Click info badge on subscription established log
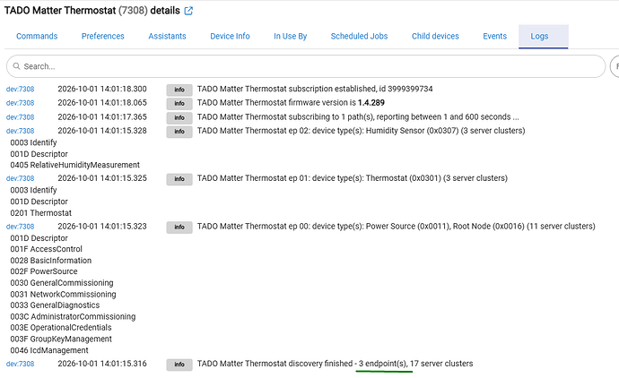The width and height of the screenshot is (619, 378). point(179,90)
